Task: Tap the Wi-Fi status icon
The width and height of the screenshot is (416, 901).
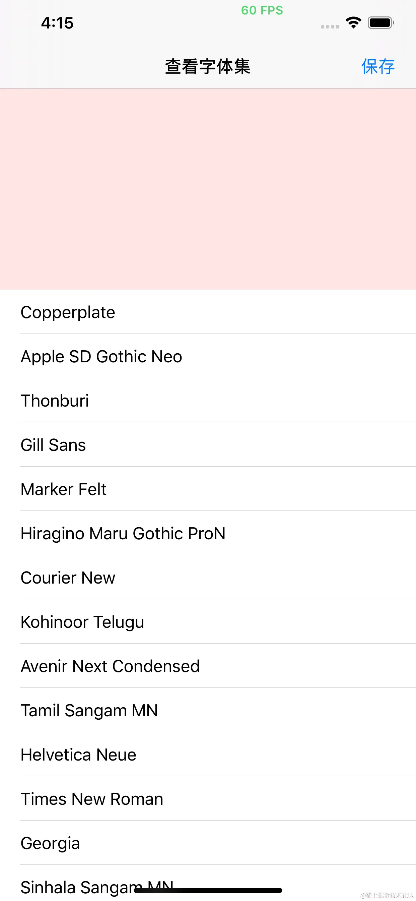Action: [353, 23]
